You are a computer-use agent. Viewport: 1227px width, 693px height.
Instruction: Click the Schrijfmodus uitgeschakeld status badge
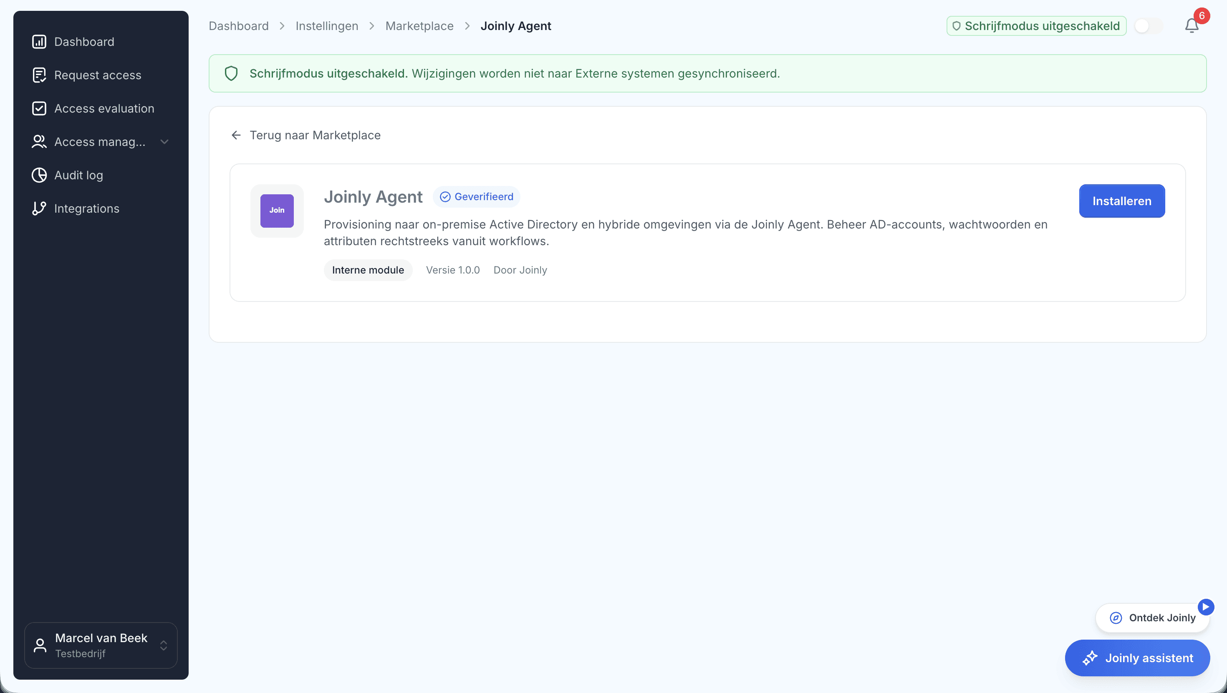[x=1036, y=26]
